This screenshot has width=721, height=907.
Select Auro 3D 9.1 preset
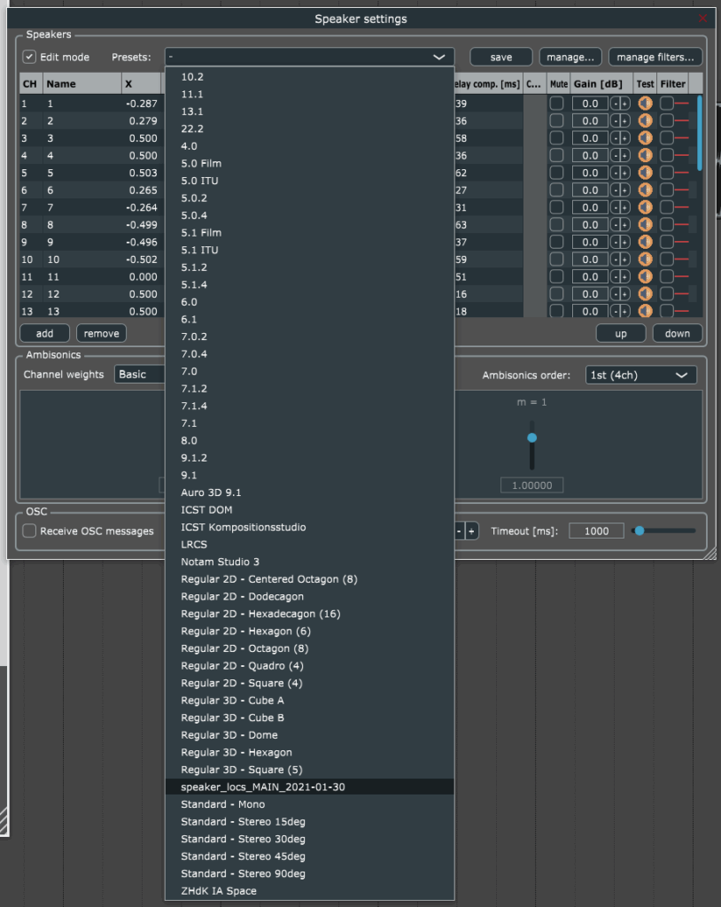[310, 492]
